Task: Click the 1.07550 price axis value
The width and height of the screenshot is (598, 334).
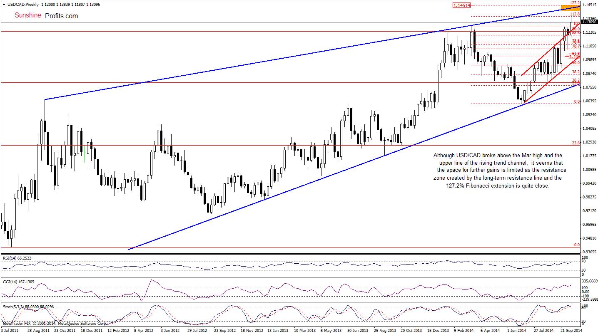Action: click(589, 87)
